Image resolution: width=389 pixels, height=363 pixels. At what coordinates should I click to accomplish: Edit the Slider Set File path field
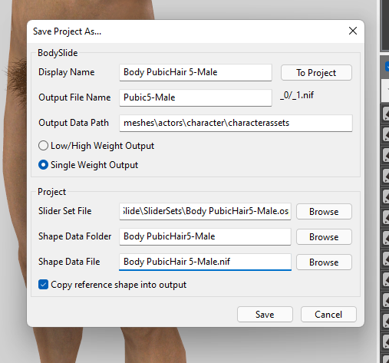click(205, 211)
